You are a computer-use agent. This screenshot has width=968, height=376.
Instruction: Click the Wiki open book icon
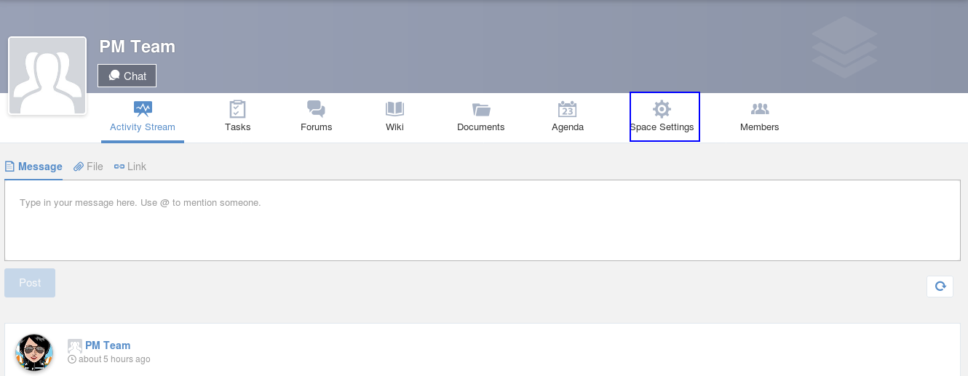pyautogui.click(x=394, y=109)
